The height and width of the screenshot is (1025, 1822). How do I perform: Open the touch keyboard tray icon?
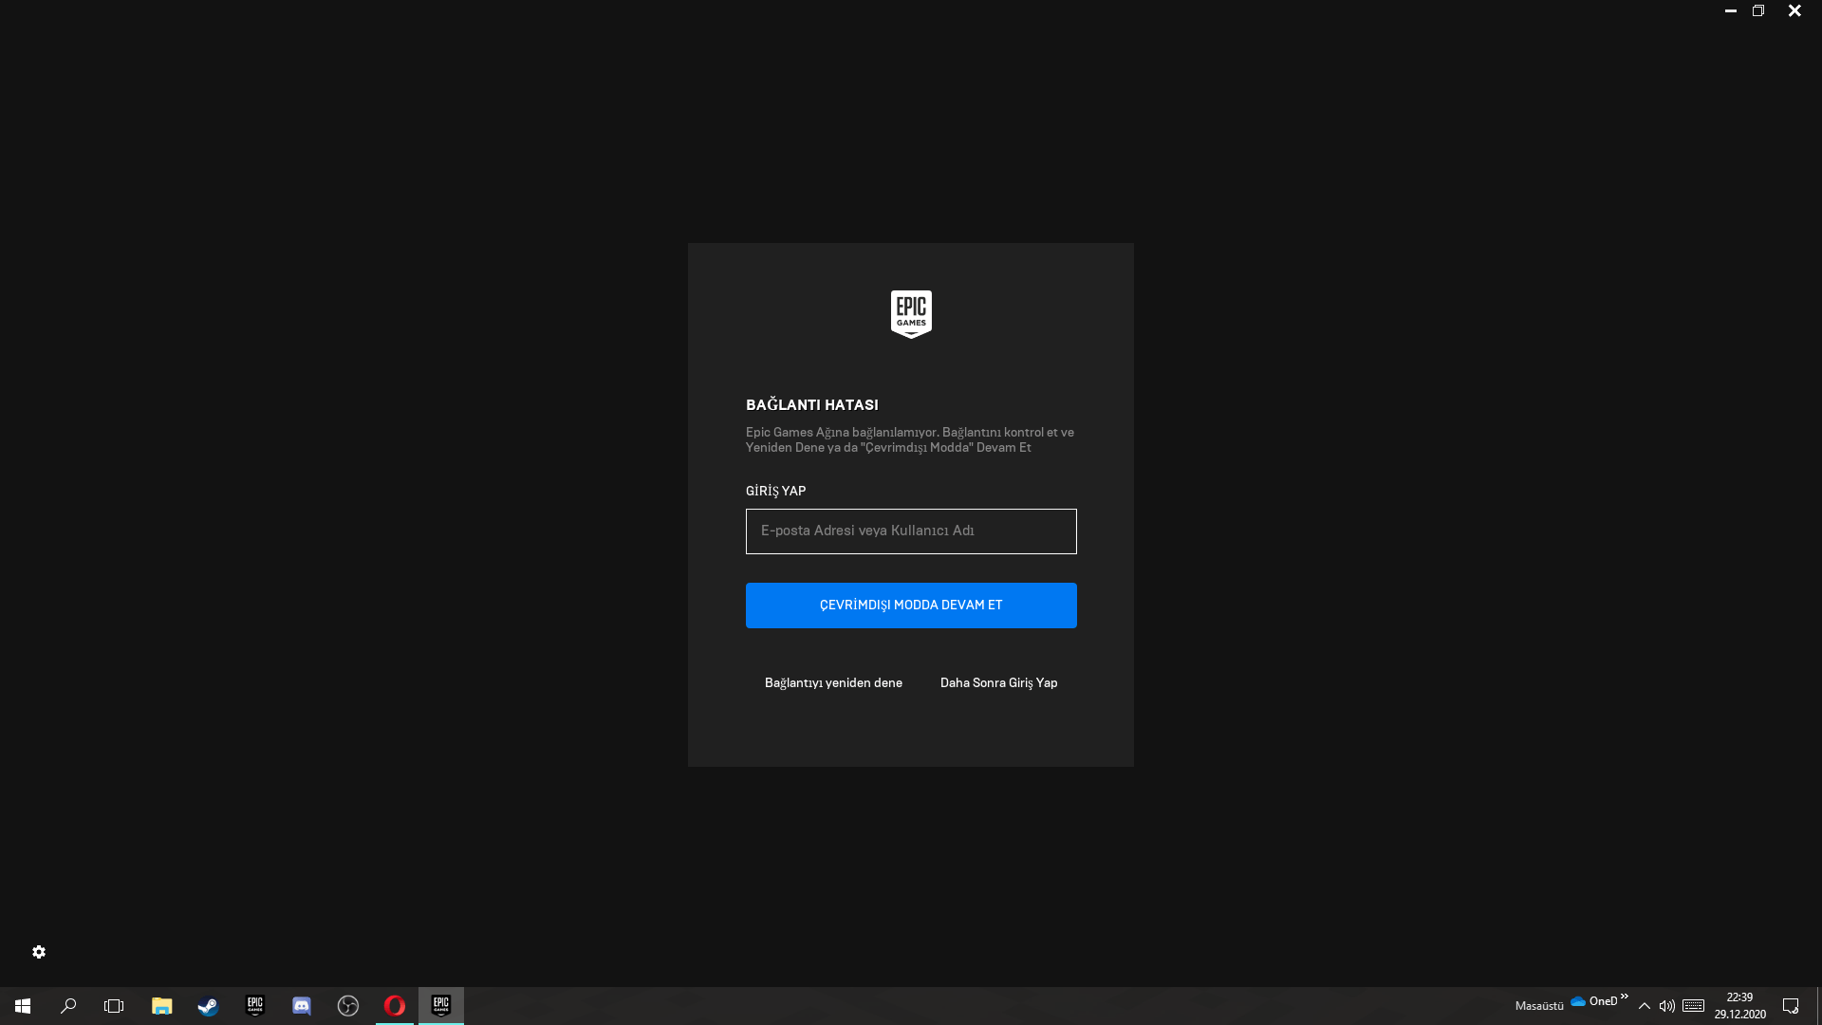pyautogui.click(x=1694, y=1006)
